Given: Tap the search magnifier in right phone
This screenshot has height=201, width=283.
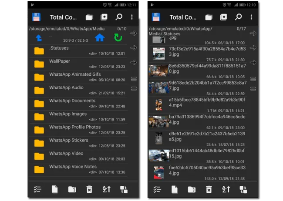Looking at the screenshot, I should coord(238,17).
